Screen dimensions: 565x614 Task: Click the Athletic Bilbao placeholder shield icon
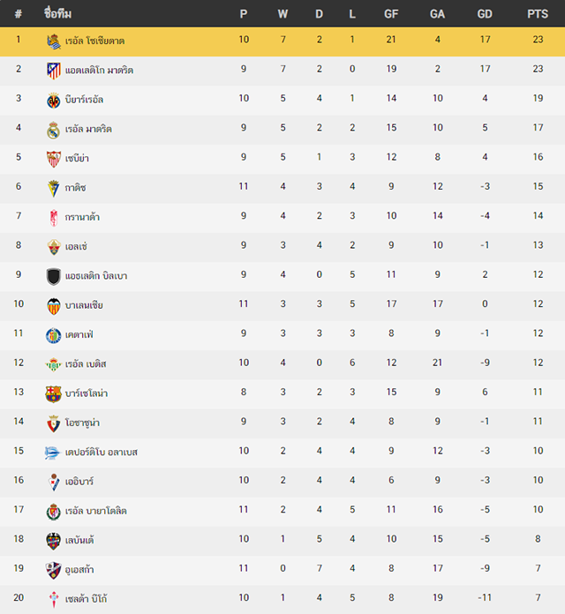(54, 276)
